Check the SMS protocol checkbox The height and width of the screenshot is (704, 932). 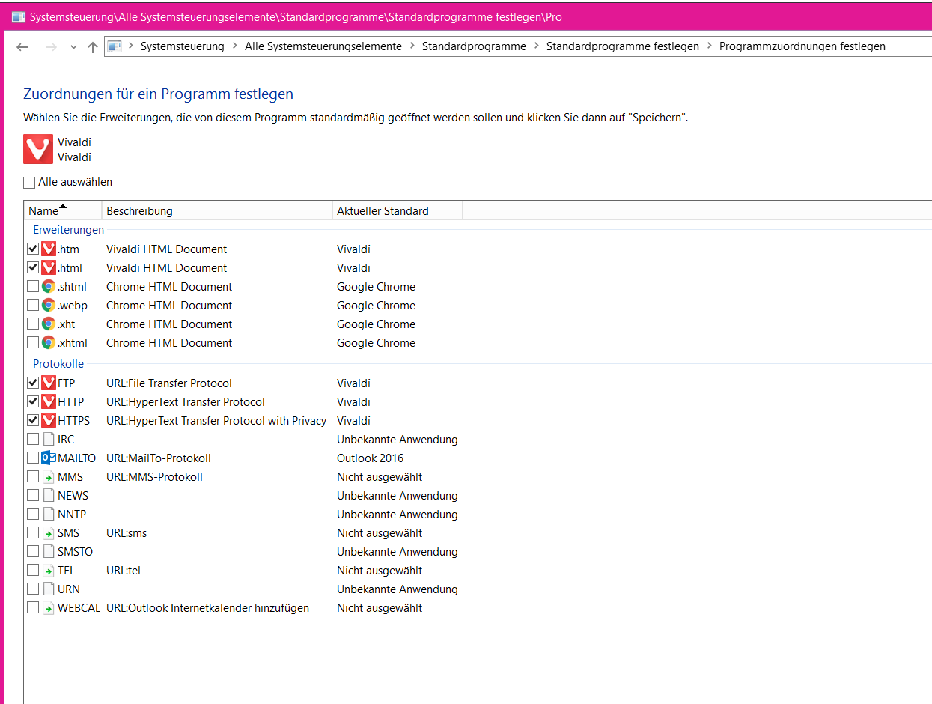pyautogui.click(x=32, y=532)
